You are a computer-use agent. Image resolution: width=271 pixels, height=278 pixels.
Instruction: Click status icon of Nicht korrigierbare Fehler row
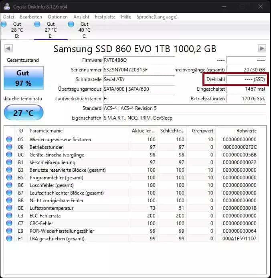[x=9, y=200]
